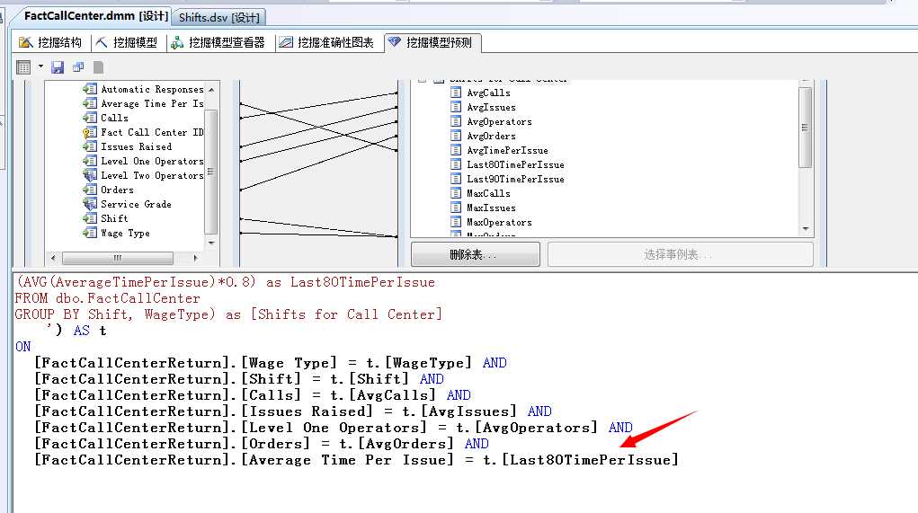Click left arrow of mining model horizontal scrollbar
Screen dimensions: 918x513
(53, 257)
